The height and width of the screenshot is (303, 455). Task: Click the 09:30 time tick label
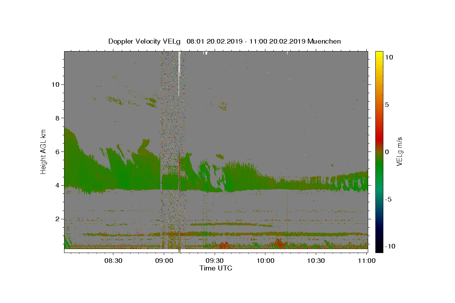click(215, 261)
